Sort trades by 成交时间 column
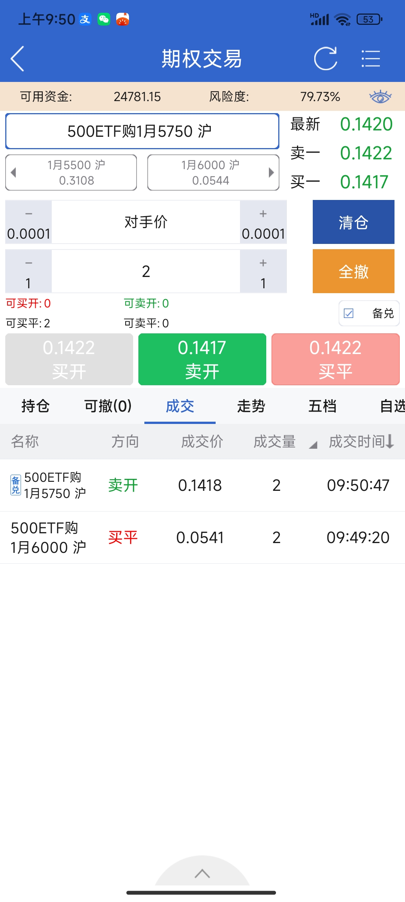Screen dimensions: 405x902 tap(361, 442)
